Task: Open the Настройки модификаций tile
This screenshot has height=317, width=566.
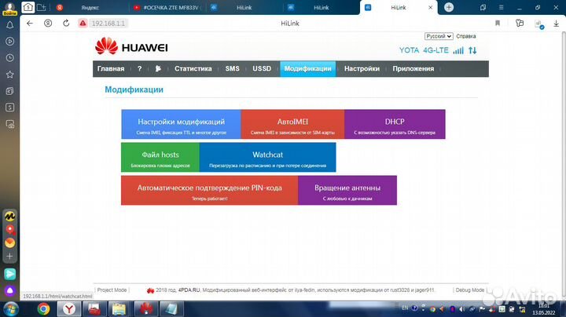Action: coord(181,124)
